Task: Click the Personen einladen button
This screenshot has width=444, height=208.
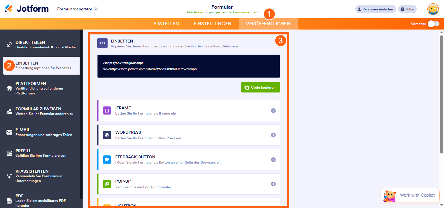Action: tap(375, 9)
